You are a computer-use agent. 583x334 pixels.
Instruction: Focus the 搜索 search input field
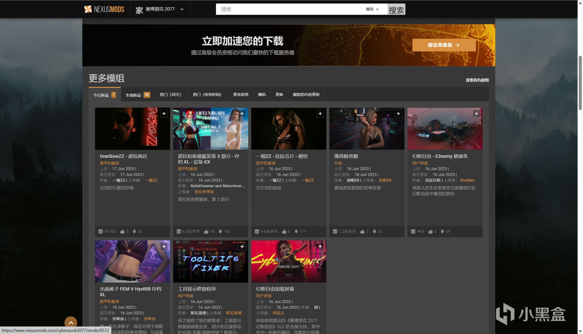click(x=288, y=9)
